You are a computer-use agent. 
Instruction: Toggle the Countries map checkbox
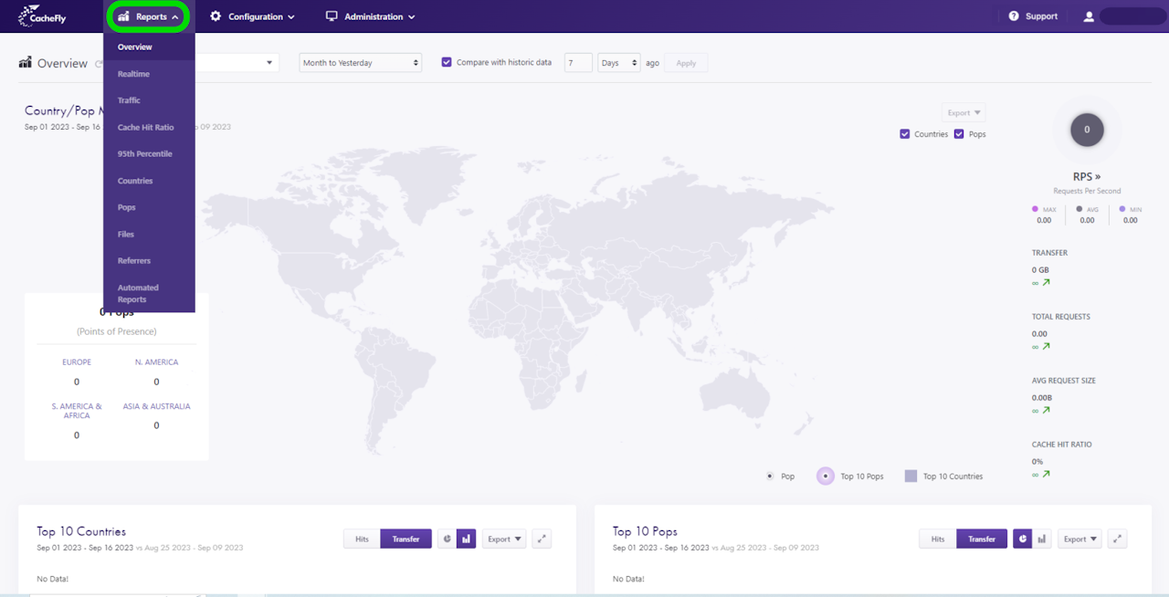click(905, 134)
